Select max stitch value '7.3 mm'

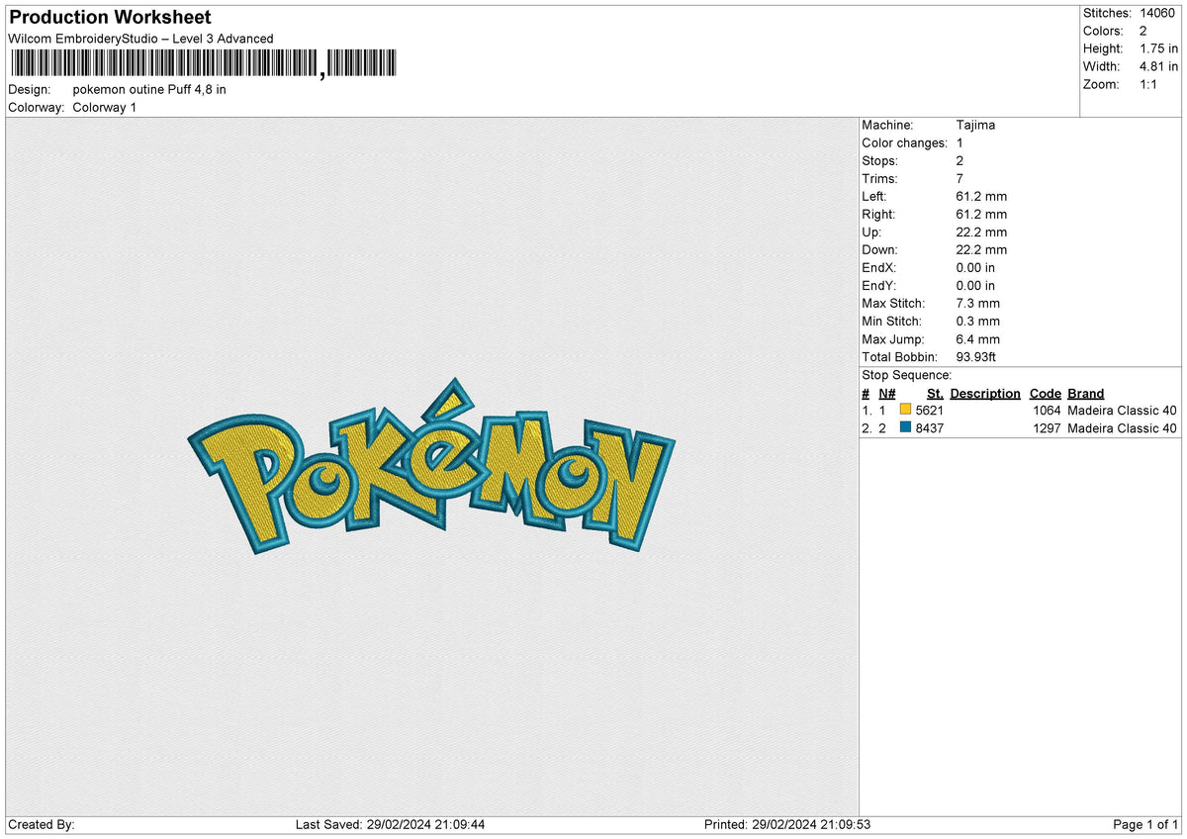pyautogui.click(x=978, y=303)
